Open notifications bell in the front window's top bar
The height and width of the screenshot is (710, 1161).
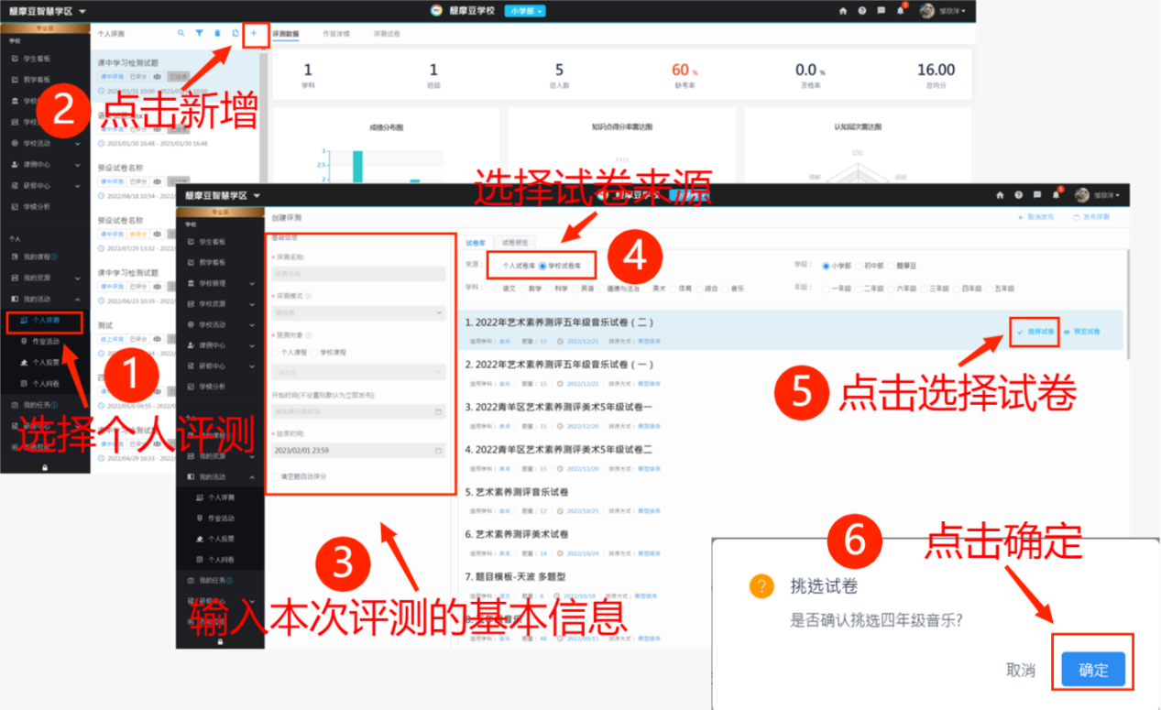coord(1056,195)
